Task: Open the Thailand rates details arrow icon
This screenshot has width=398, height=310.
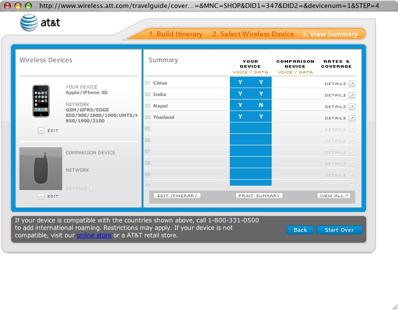Action: pyautogui.click(x=352, y=118)
